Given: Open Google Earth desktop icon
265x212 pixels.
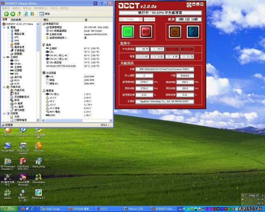Looking at the screenshot, I should 7,147.
